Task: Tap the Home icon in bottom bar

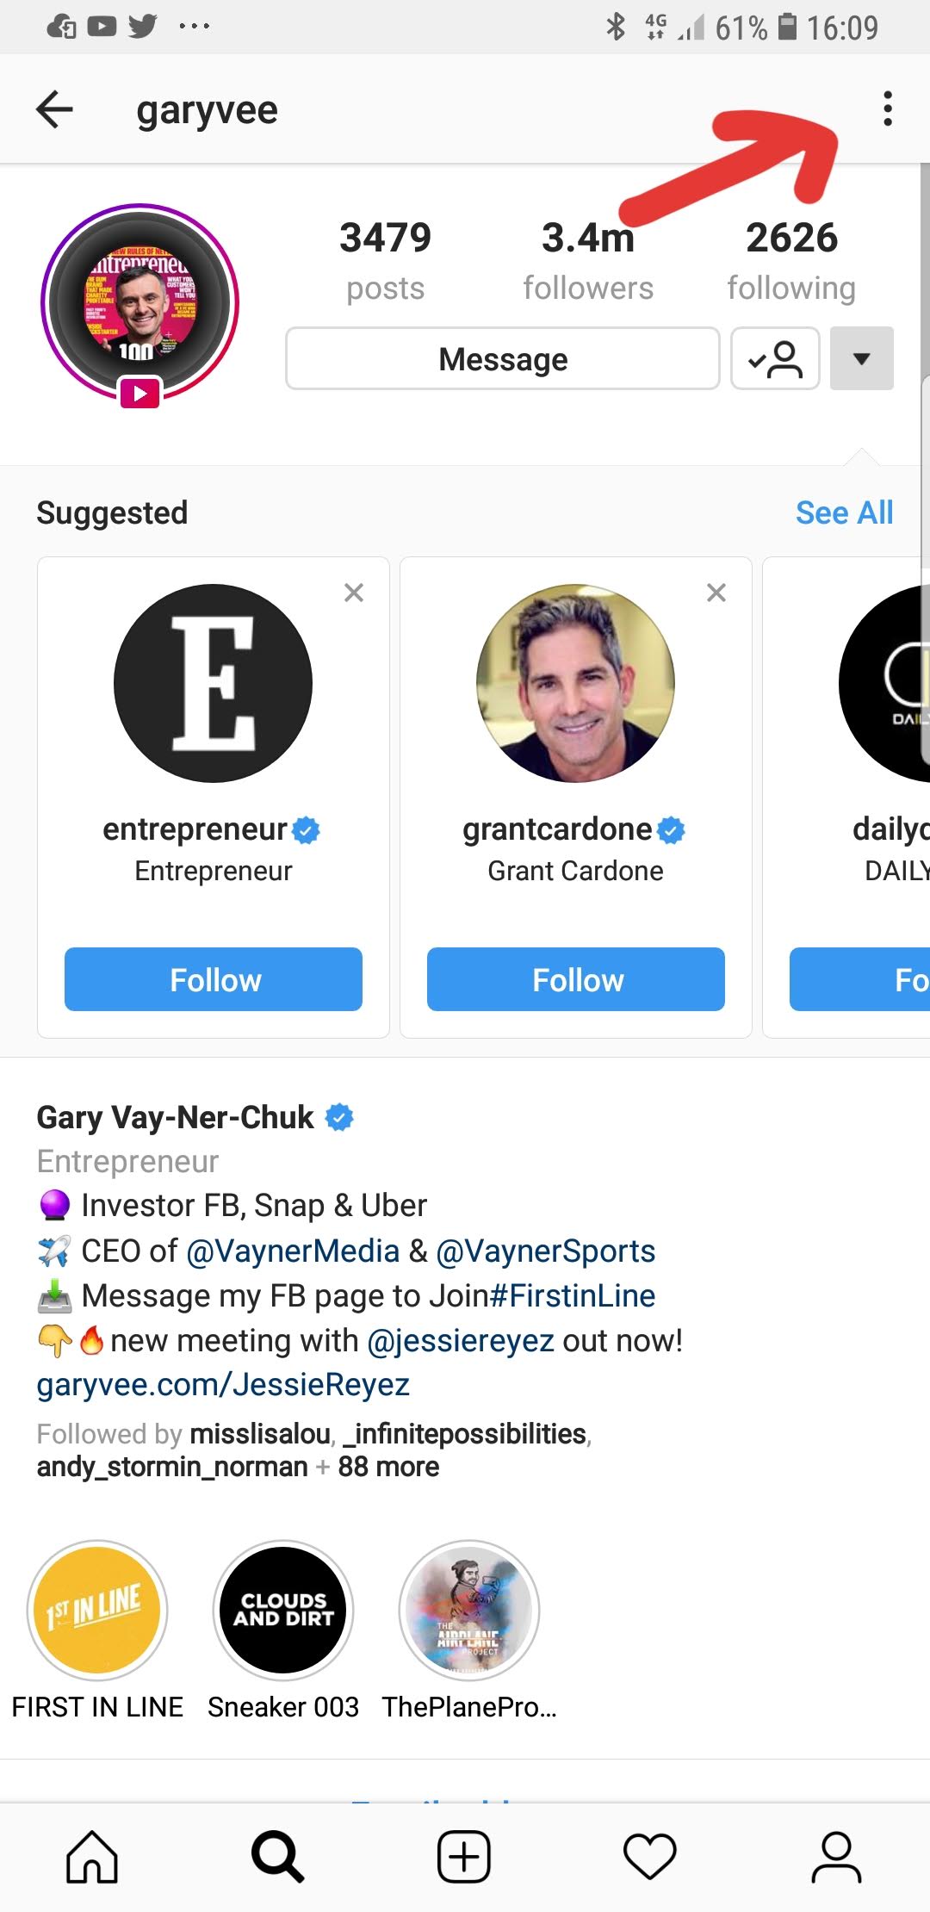Action: point(92,1856)
